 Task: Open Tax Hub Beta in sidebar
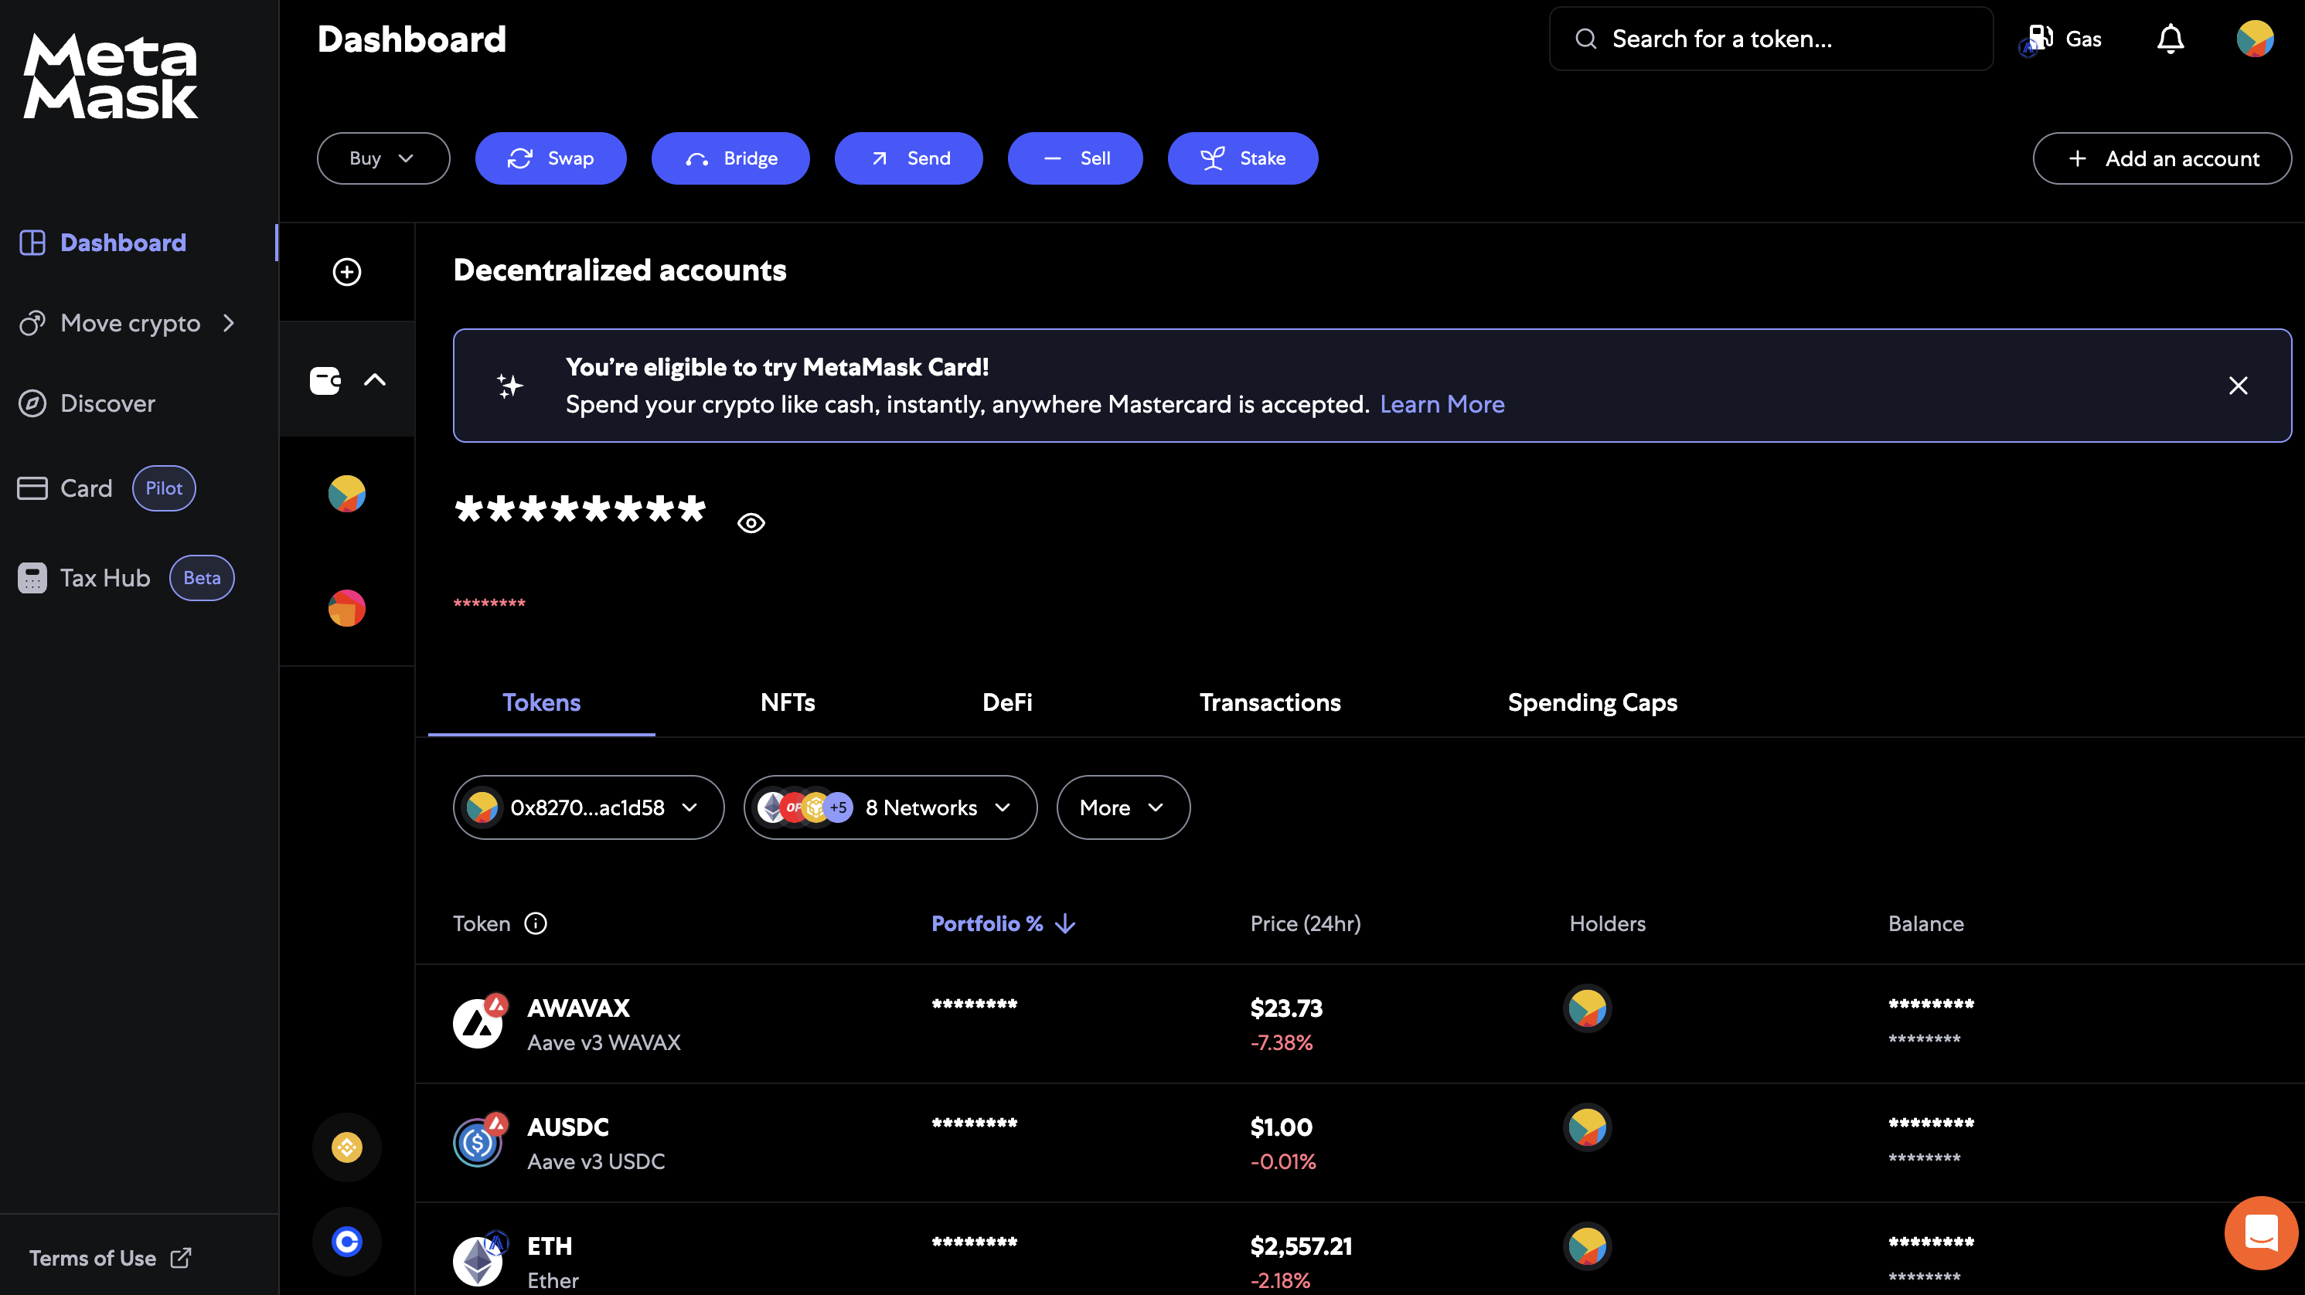coord(125,578)
